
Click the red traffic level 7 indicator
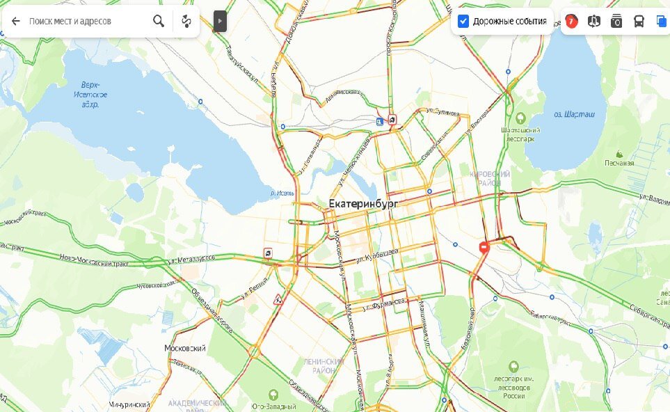571,21
